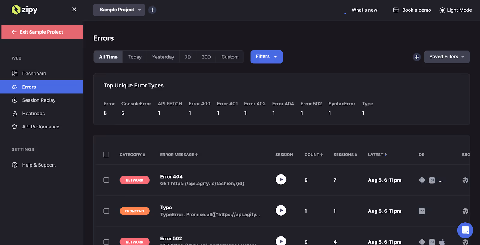Click Android OS icon in Error 404 row
Screen dimensions: 480x245
[422, 180]
